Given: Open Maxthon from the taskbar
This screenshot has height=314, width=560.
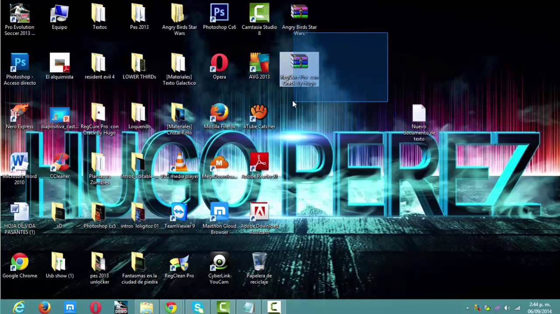Looking at the screenshot, I should [x=70, y=307].
